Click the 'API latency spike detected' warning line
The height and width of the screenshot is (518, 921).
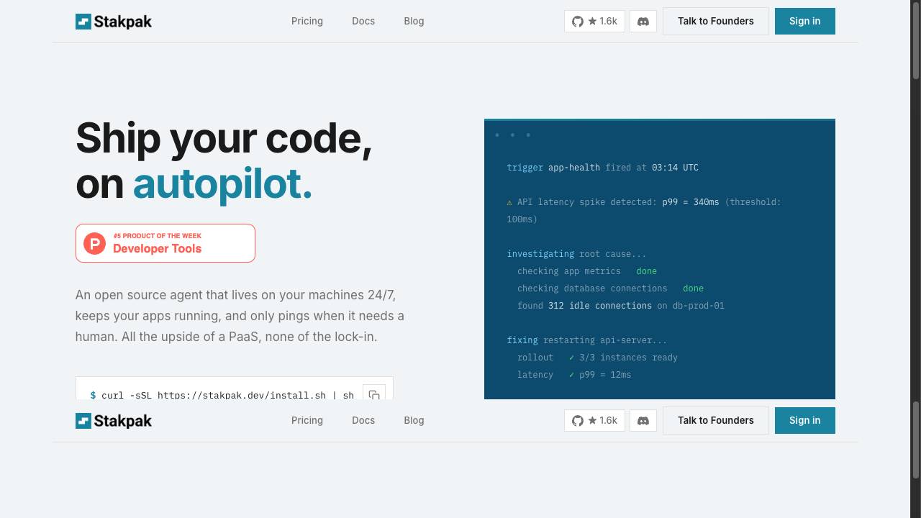[x=644, y=211]
